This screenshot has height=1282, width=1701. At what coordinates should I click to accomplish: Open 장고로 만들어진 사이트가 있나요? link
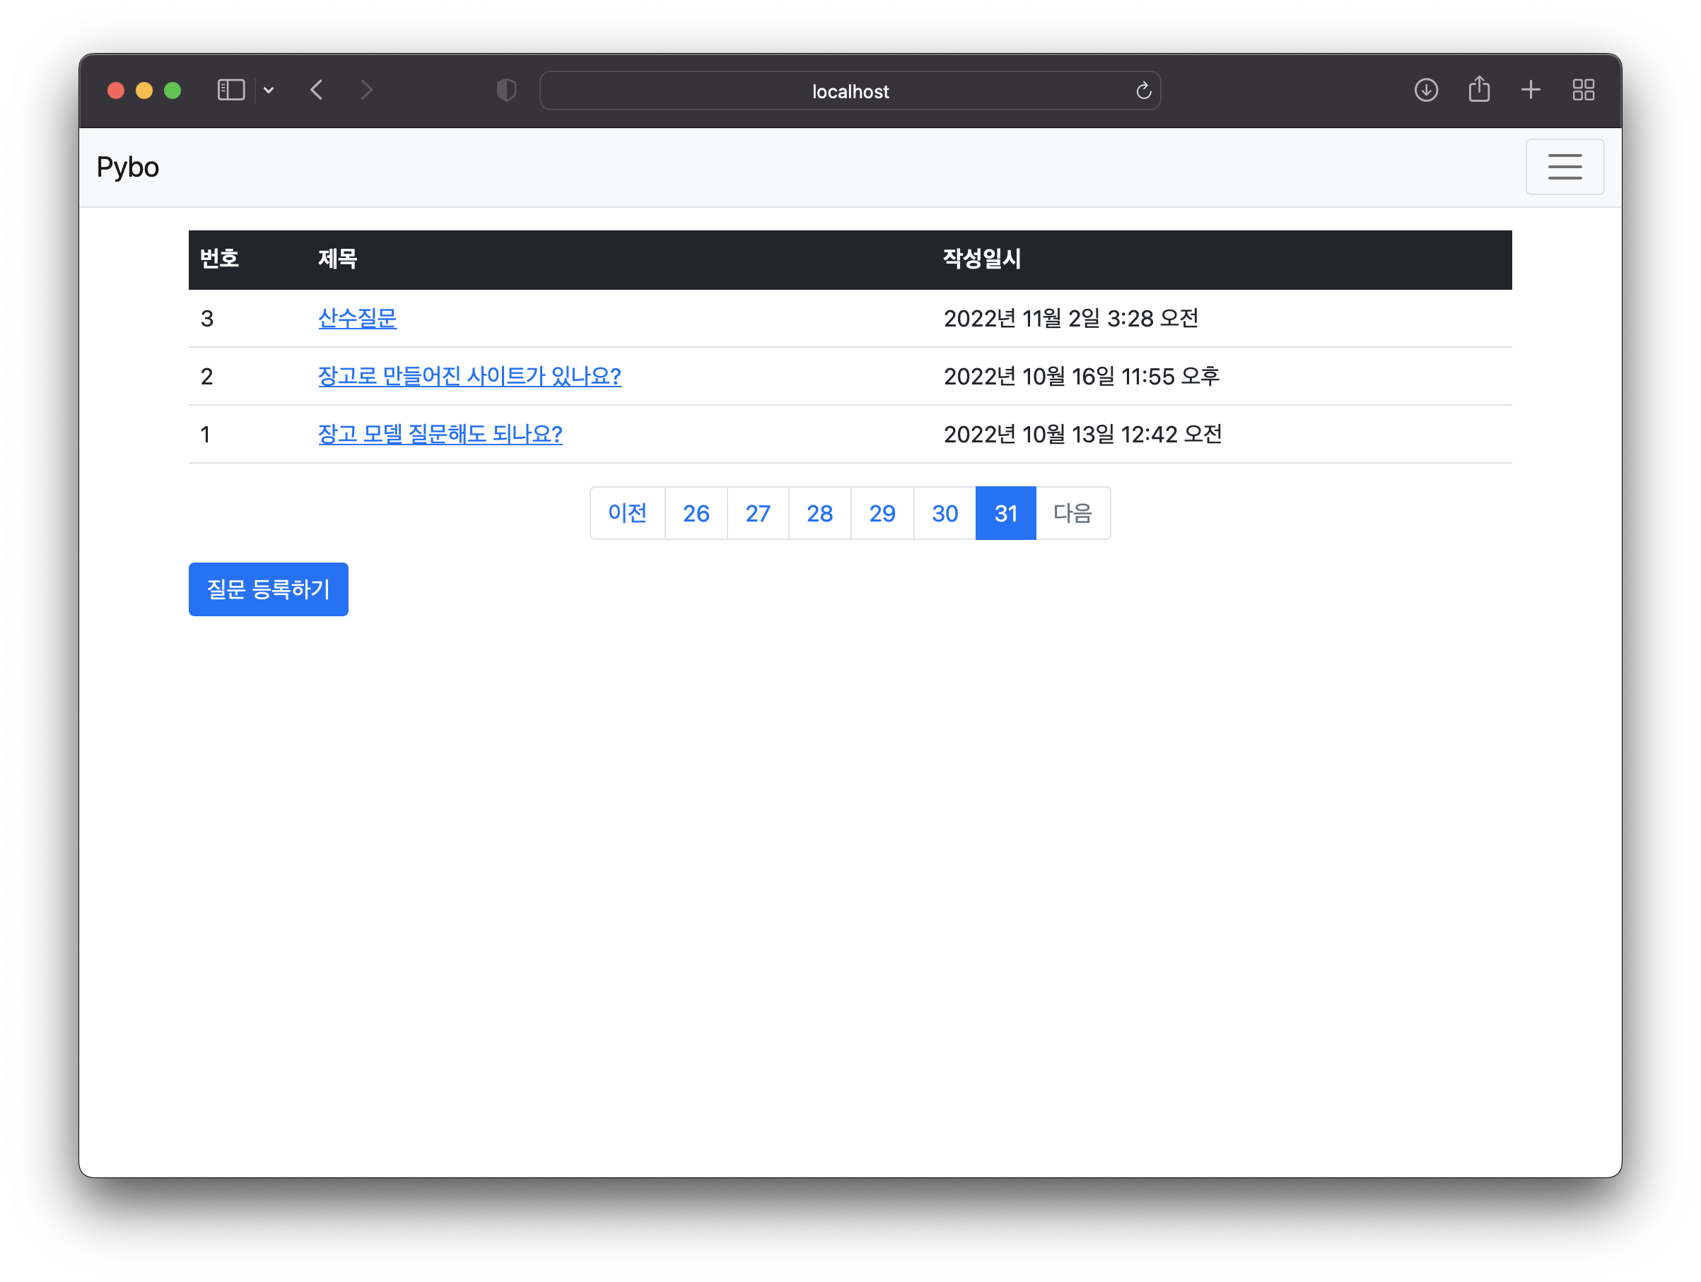click(x=469, y=377)
